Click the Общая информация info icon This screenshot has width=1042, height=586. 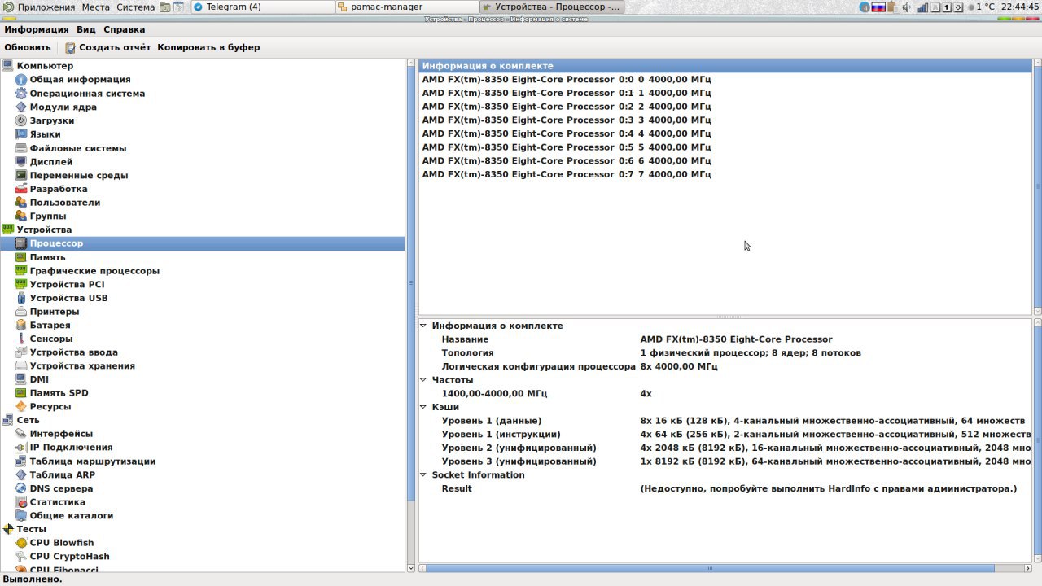coord(21,80)
